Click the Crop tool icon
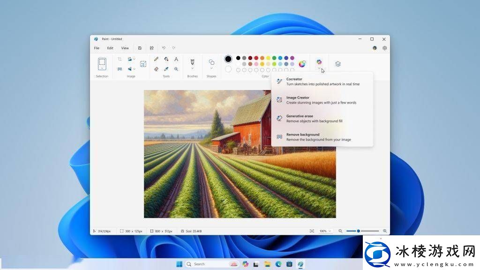This screenshot has width=480, height=270. (120, 59)
